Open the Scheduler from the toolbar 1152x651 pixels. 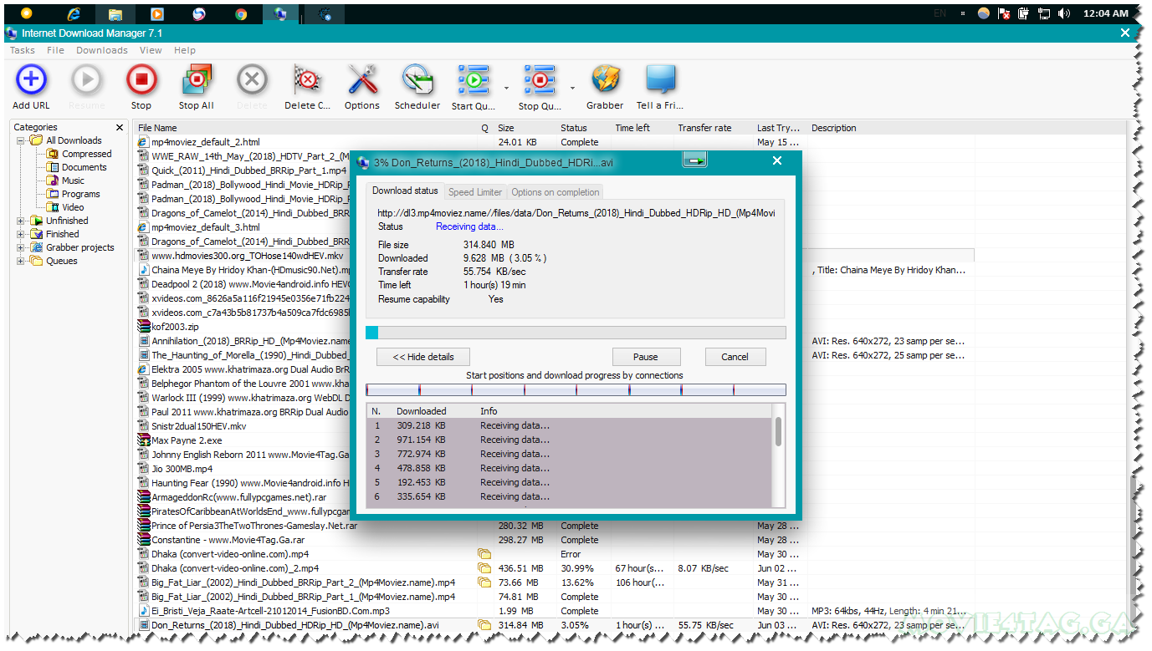[x=417, y=81]
